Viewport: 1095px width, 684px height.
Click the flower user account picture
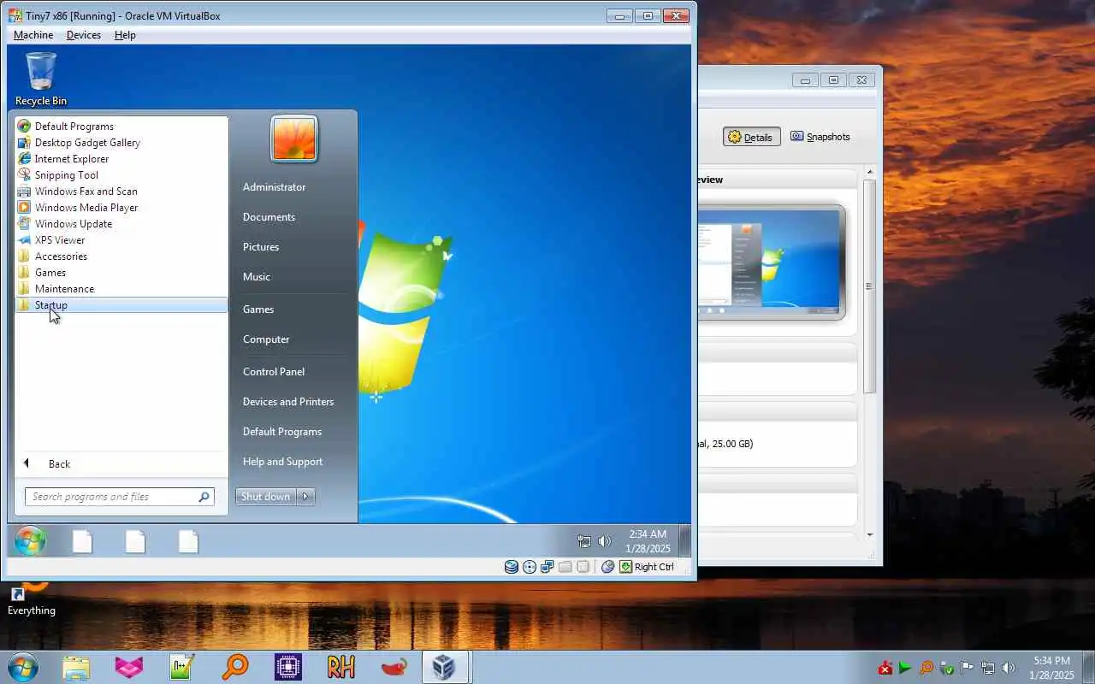(x=294, y=139)
